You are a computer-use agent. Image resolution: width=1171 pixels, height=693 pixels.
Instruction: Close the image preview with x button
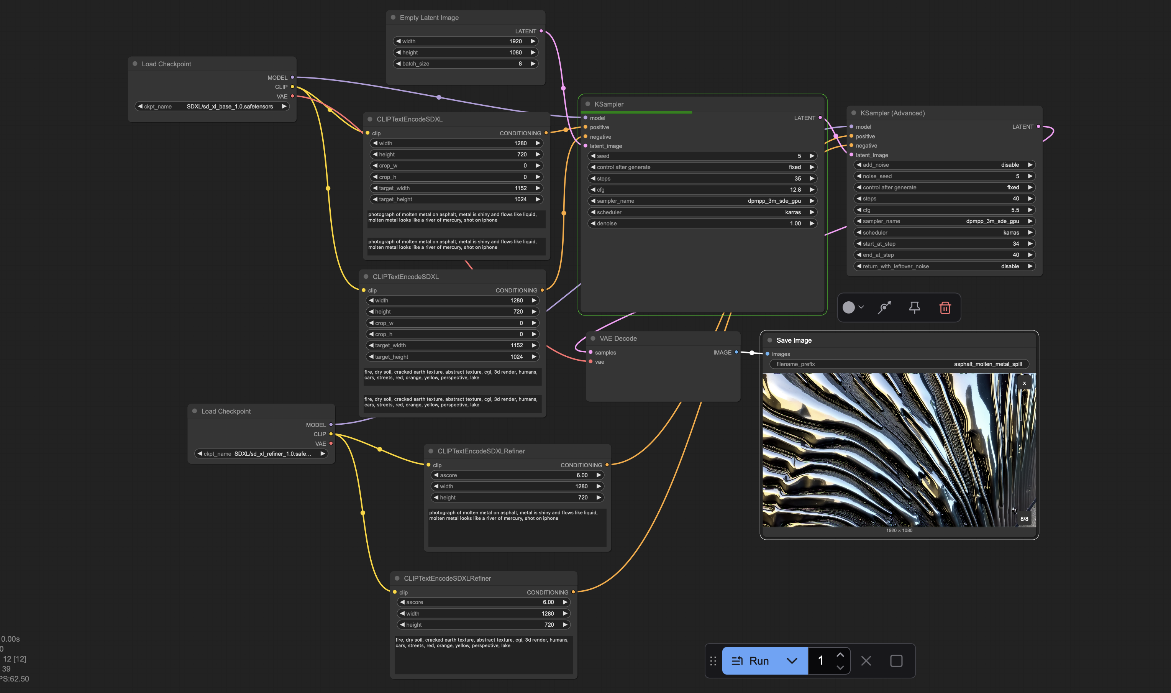tap(1024, 383)
